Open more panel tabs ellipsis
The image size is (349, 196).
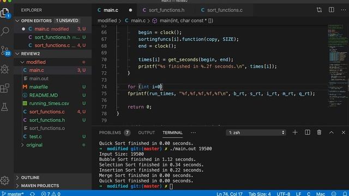coord(193,133)
